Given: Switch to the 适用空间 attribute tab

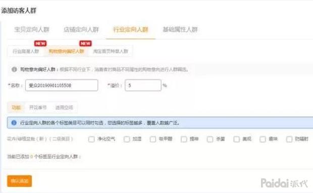Looking at the screenshot, I should pos(64,107).
